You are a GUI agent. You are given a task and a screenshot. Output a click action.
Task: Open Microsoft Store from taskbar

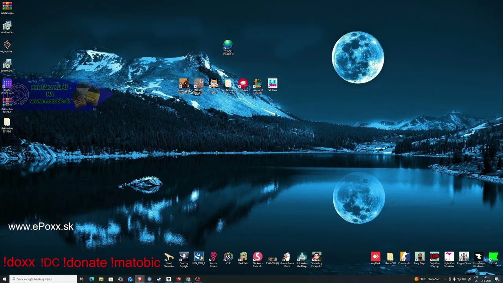point(111,279)
